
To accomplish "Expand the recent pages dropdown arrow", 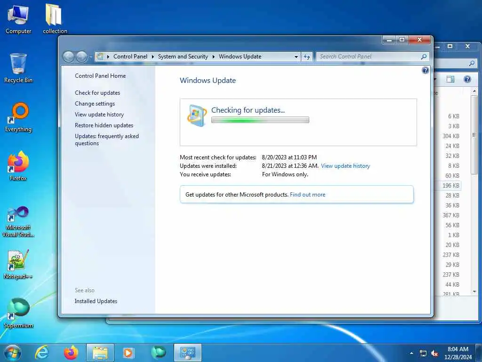I will coord(91,57).
